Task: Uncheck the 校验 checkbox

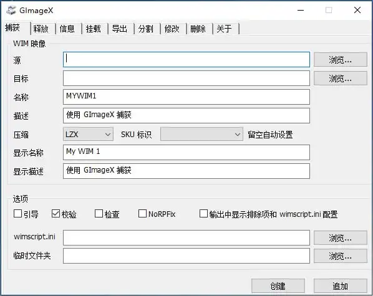Action: (x=56, y=214)
